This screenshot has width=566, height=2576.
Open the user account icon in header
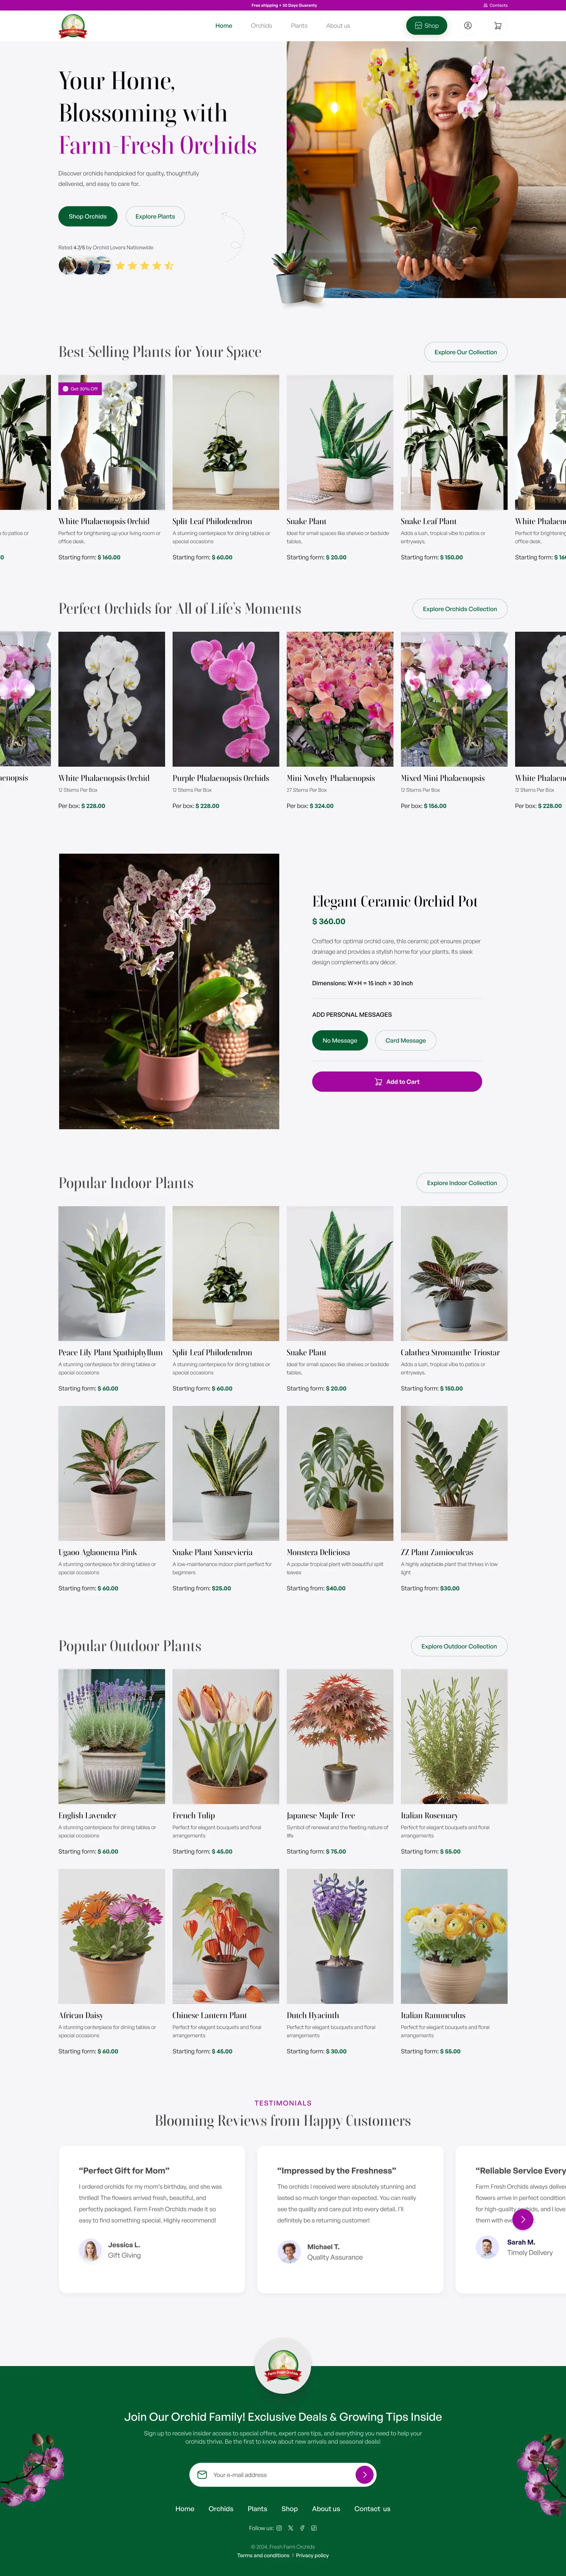tap(467, 26)
